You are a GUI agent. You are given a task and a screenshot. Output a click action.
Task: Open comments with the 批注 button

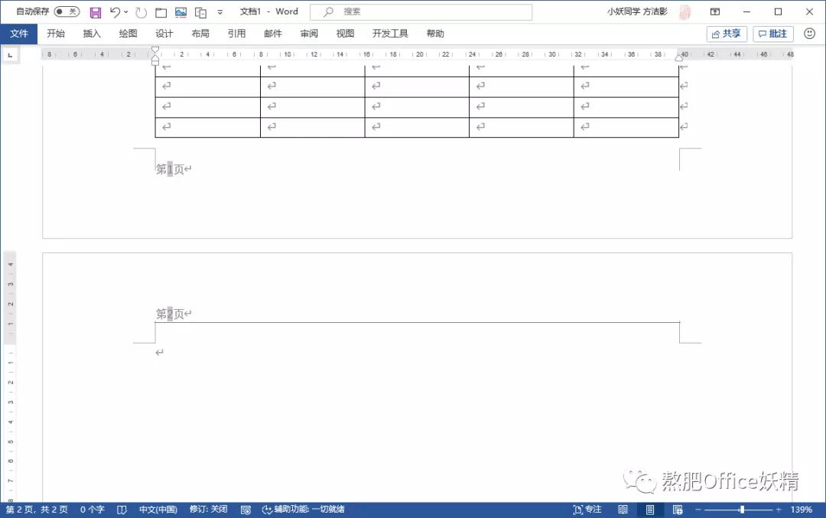click(772, 33)
